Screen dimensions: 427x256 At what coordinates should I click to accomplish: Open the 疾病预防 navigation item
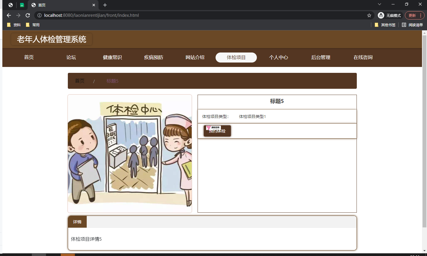[154, 58]
